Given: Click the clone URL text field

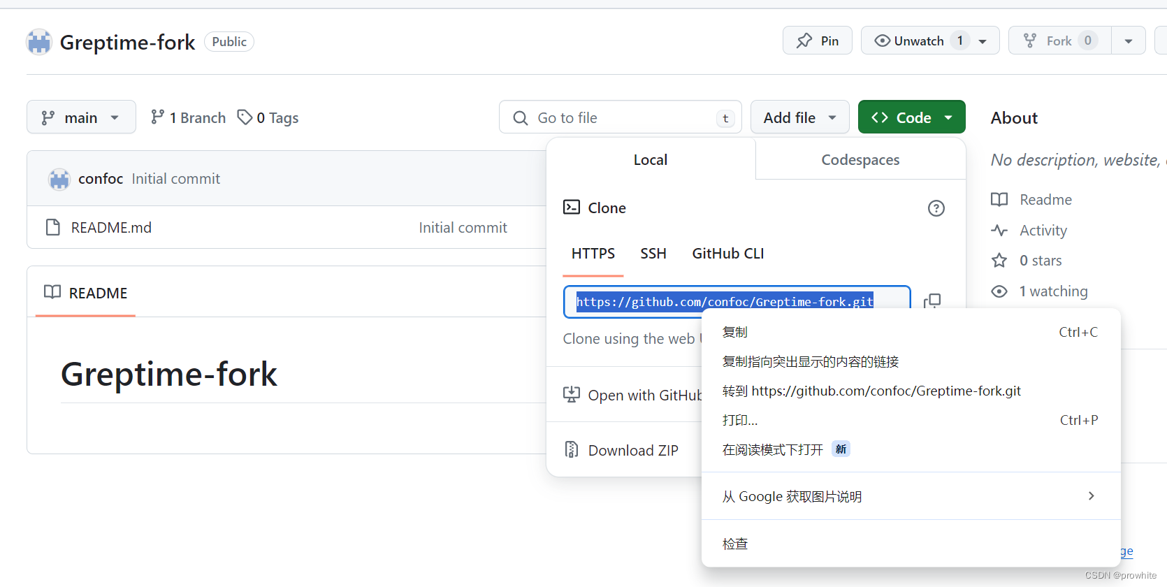Looking at the screenshot, I should 737,301.
